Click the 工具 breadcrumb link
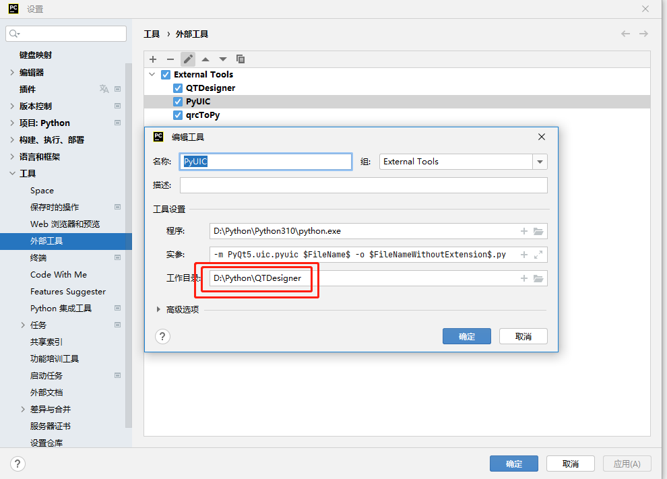Screen dimensions: 667x479 [152, 34]
